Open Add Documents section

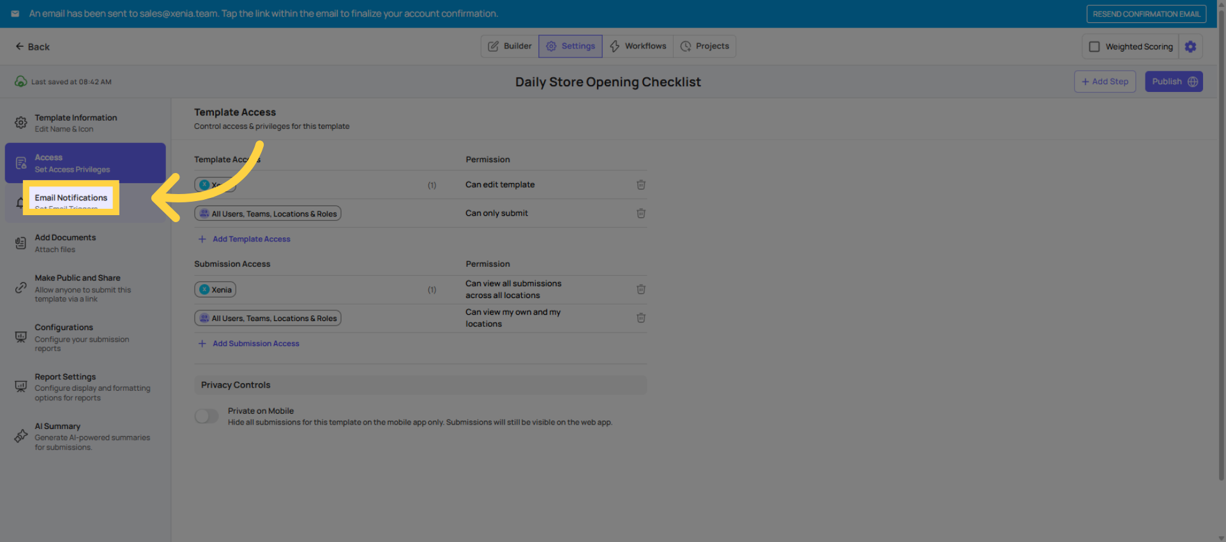(x=85, y=243)
